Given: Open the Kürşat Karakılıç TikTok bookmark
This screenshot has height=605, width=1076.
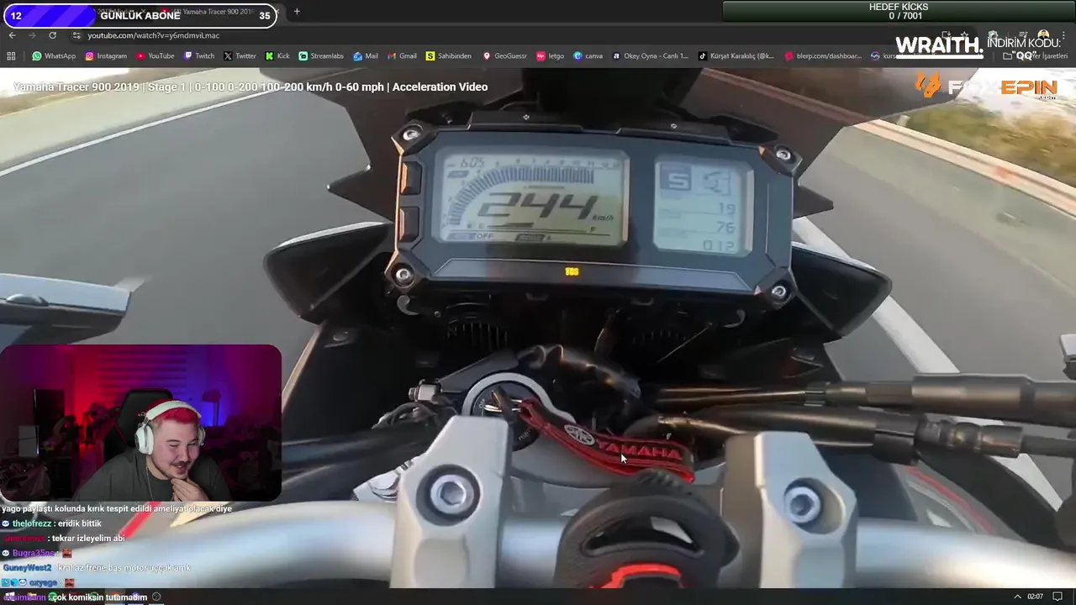Looking at the screenshot, I should pos(736,56).
